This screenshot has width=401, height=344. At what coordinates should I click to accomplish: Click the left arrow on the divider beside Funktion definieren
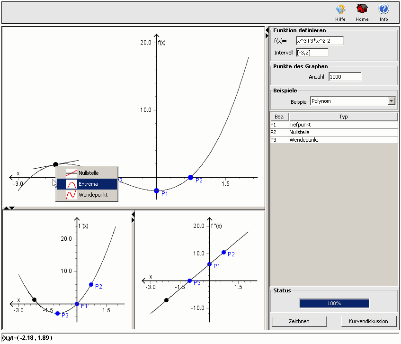click(267, 29)
